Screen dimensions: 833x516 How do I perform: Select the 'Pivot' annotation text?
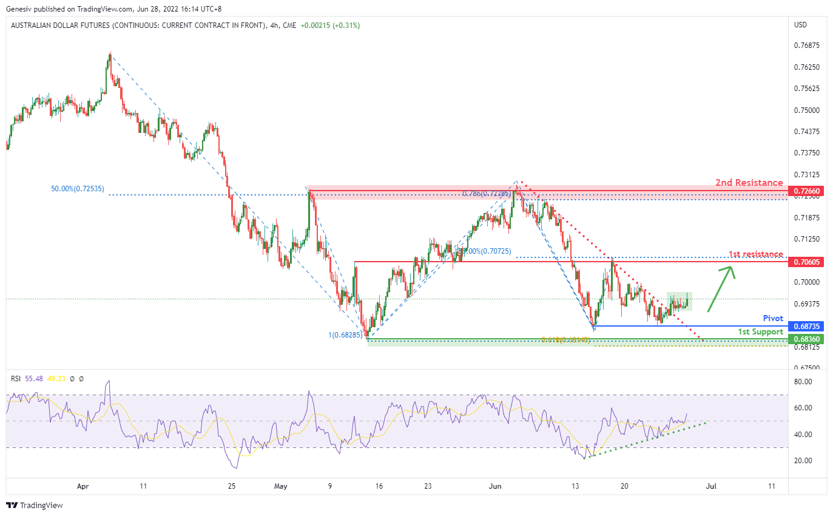pos(773,318)
